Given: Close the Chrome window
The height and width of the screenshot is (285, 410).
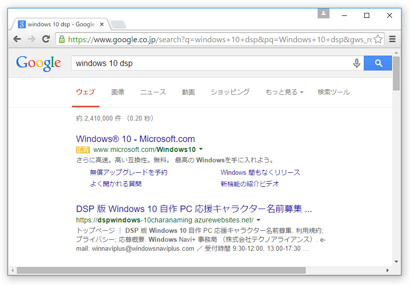Looking at the screenshot, I should click(389, 15).
